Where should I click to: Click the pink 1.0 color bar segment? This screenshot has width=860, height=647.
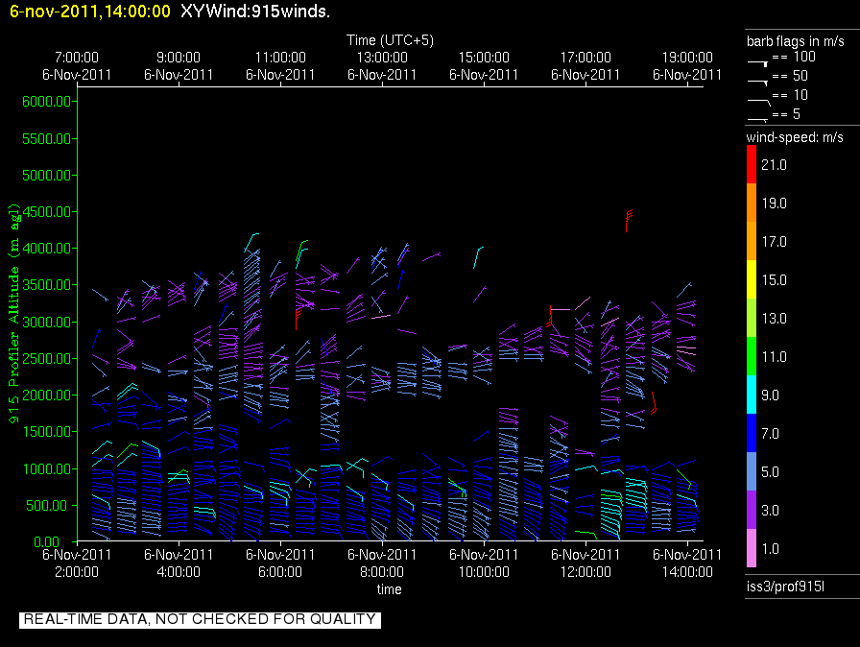pyautogui.click(x=752, y=548)
